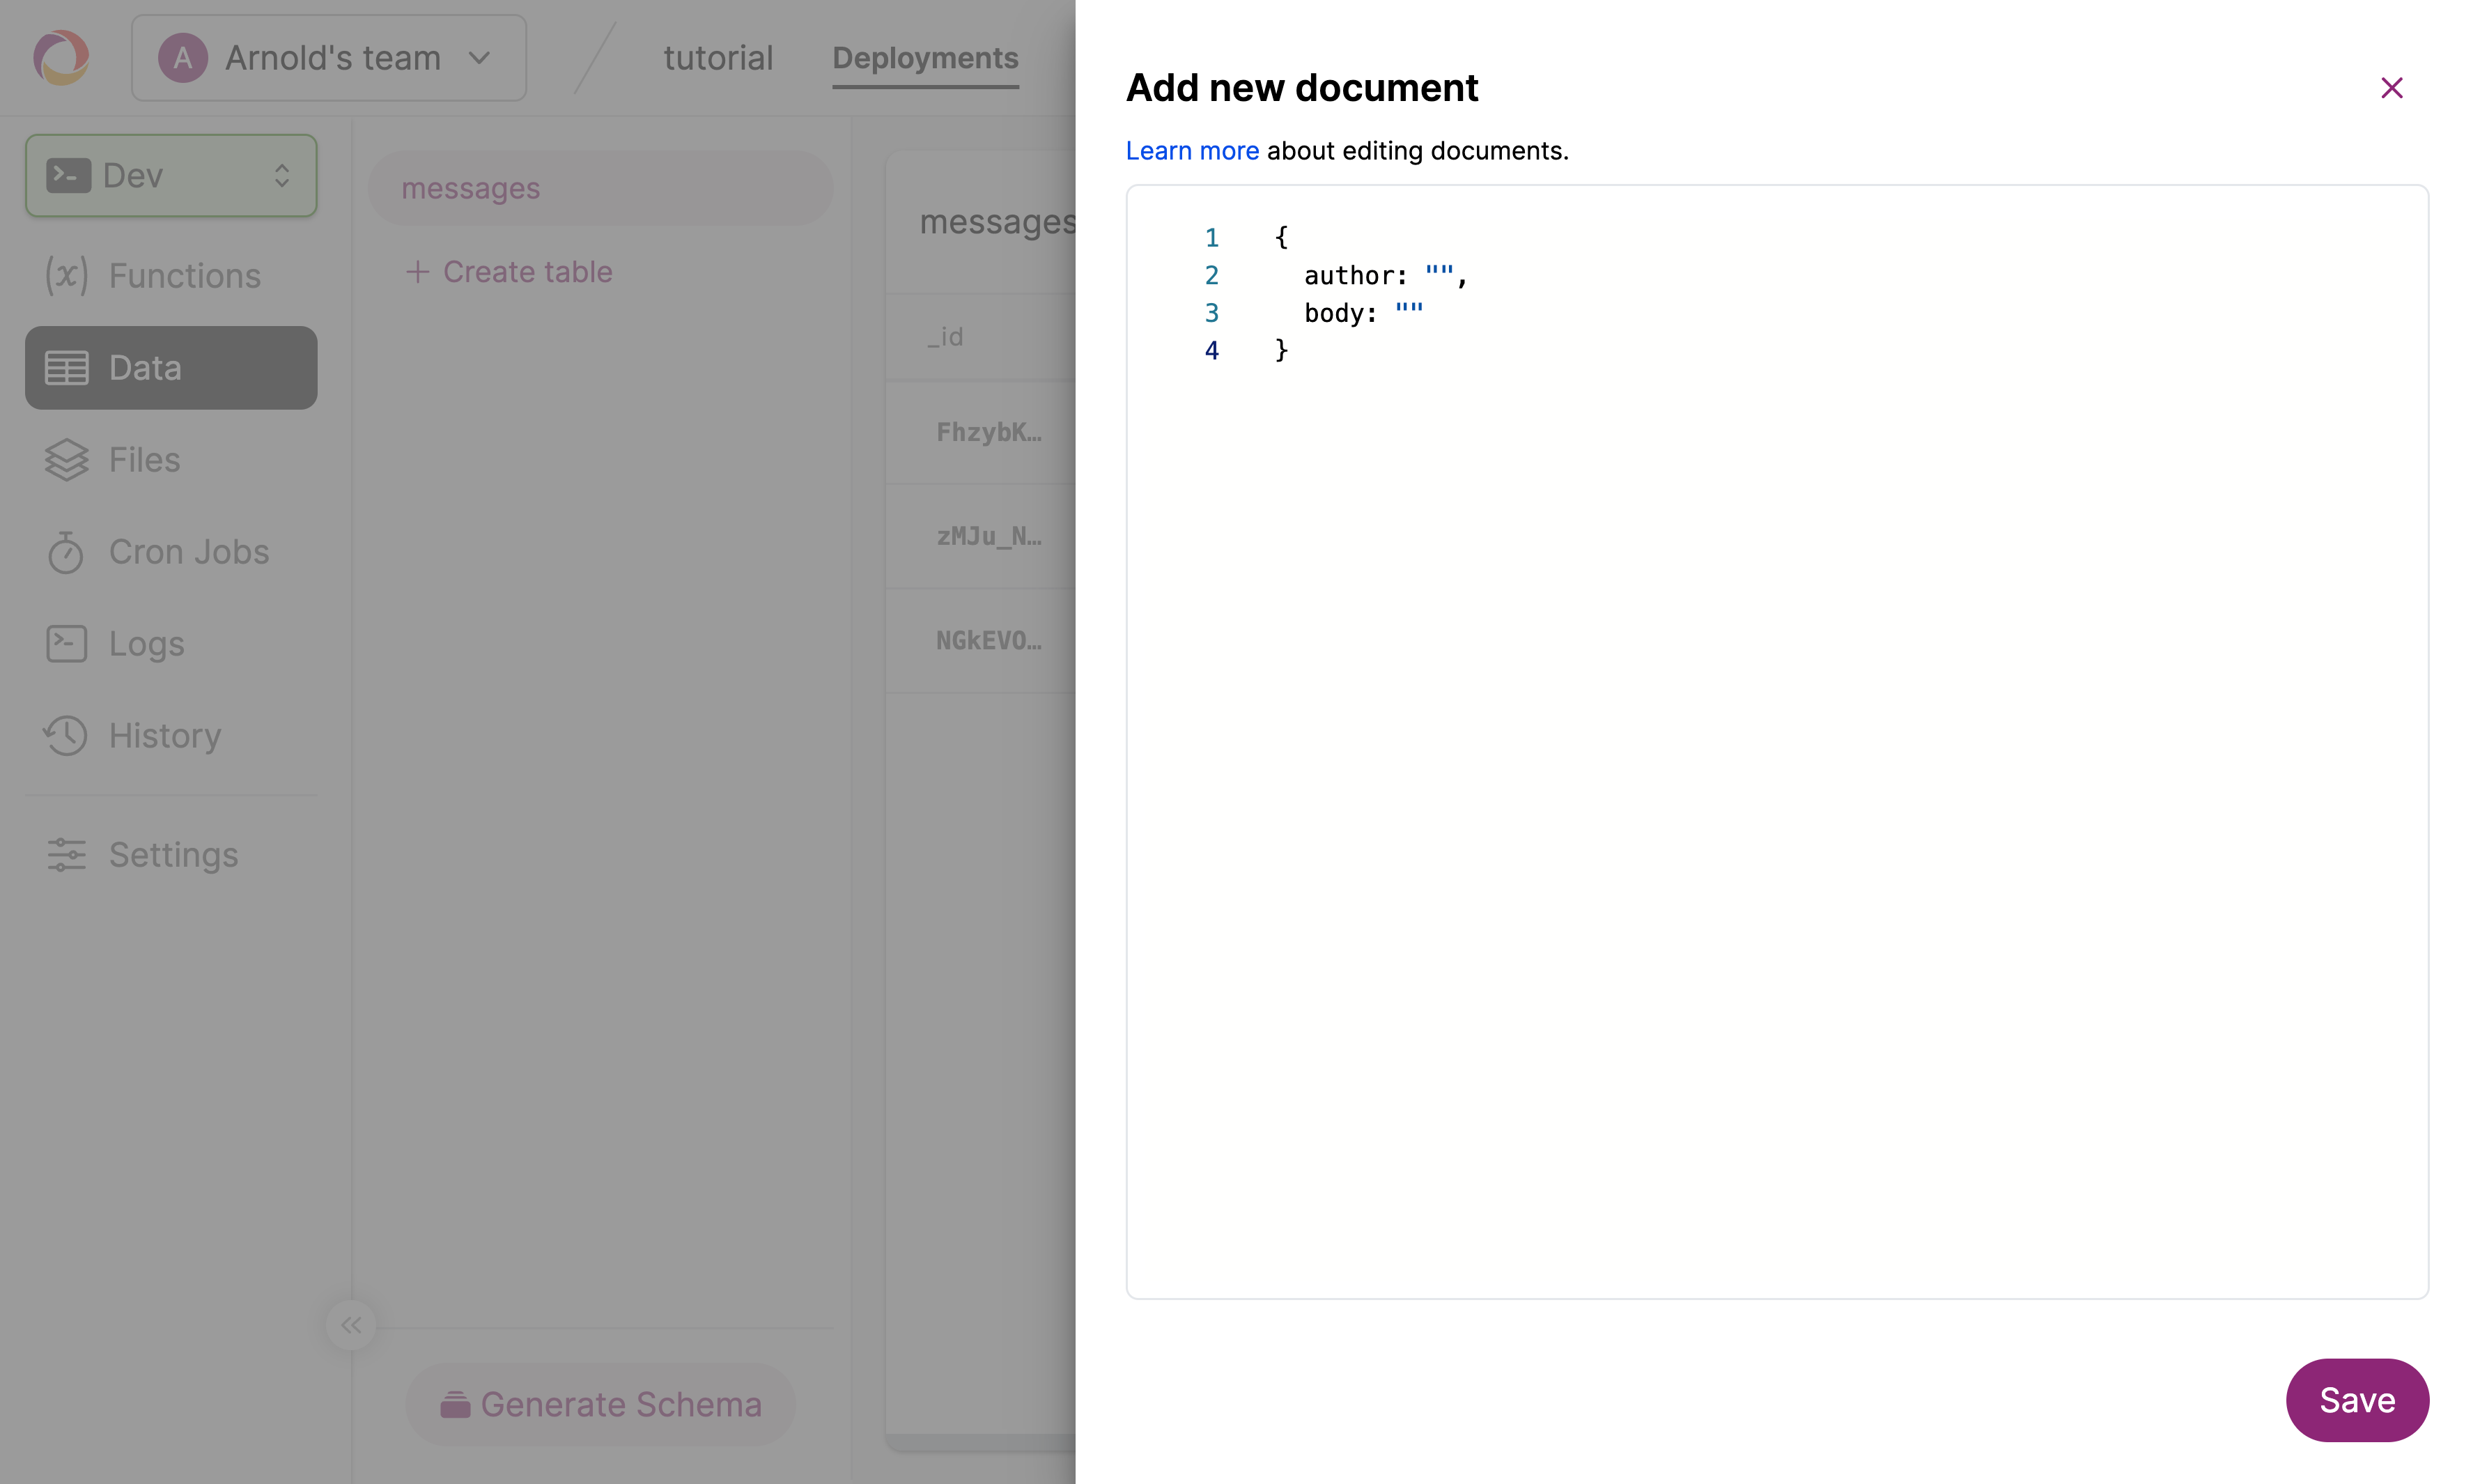Open the Files section icon

pyautogui.click(x=66, y=460)
